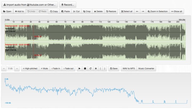This screenshot has width=192, height=109.
Task: Toggle loop repeat playback icon
Action: (90, 69)
